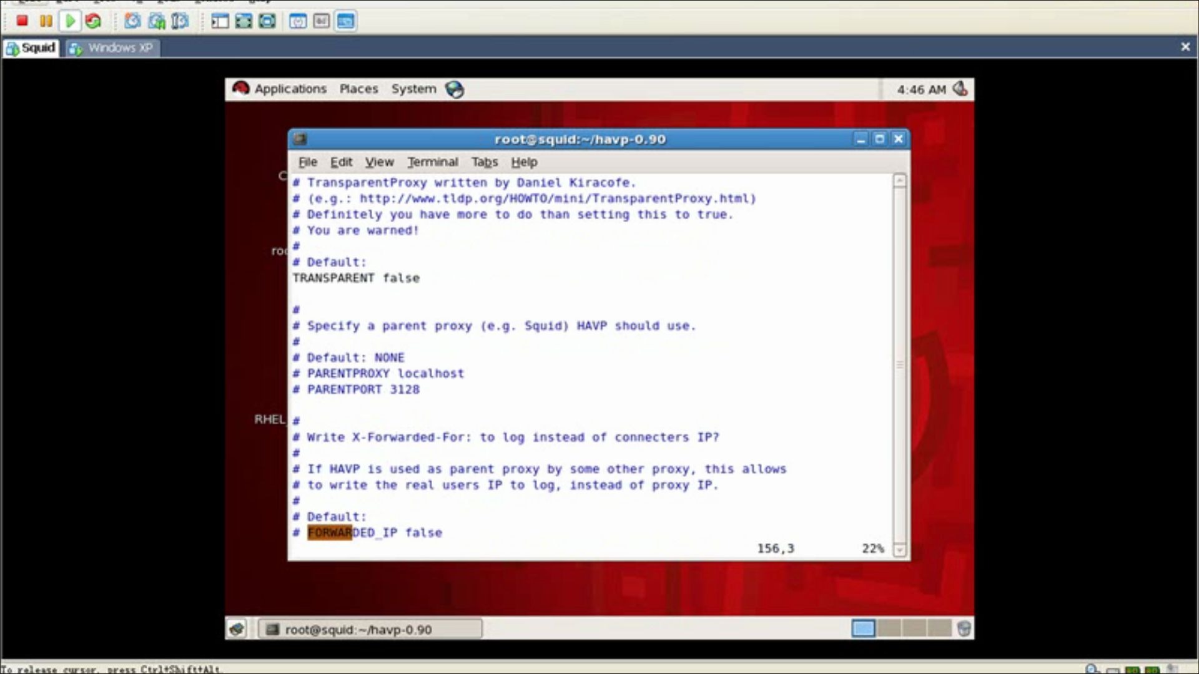Image resolution: width=1199 pixels, height=674 pixels.
Task: Open the terminal Help menu
Action: (x=524, y=162)
